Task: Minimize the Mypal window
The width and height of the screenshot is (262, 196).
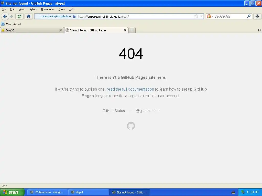Action: pos(247,3)
